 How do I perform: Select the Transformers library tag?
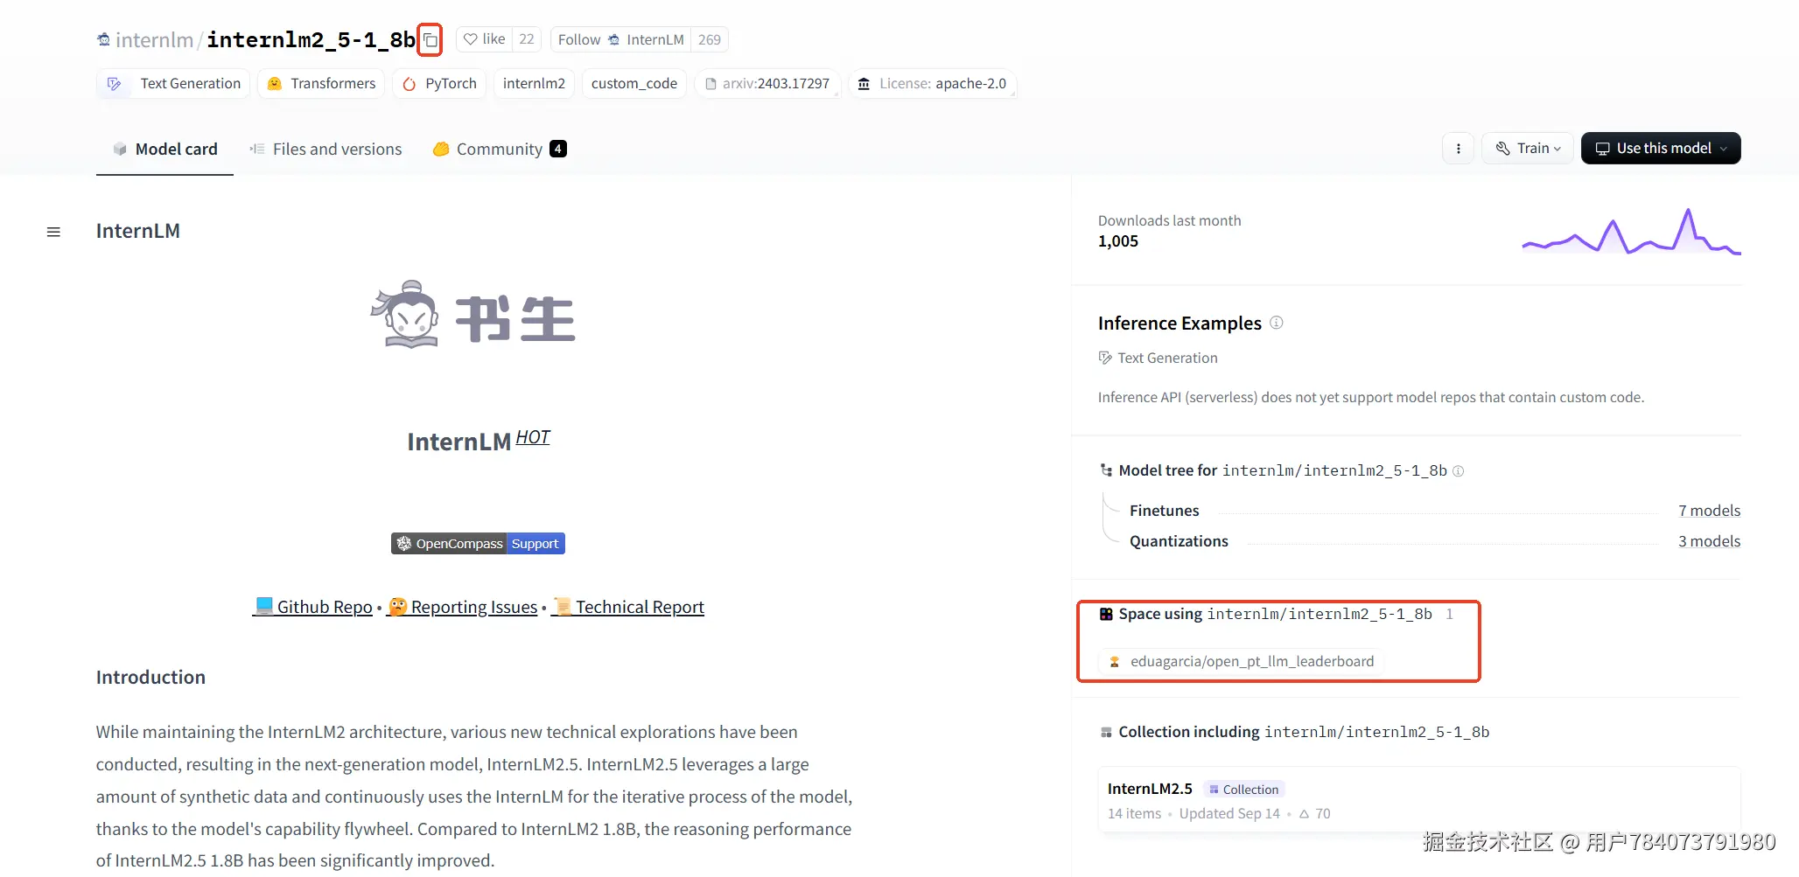click(321, 84)
